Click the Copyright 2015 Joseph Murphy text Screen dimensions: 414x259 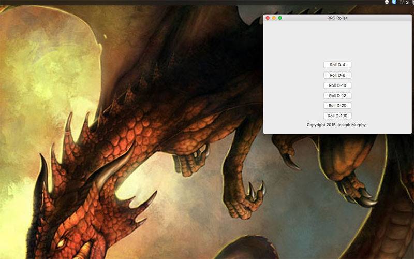tap(336, 125)
